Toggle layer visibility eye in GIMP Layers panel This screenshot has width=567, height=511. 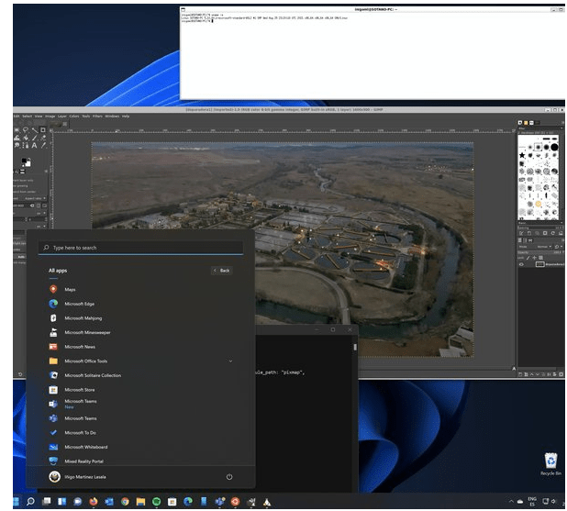(522, 263)
